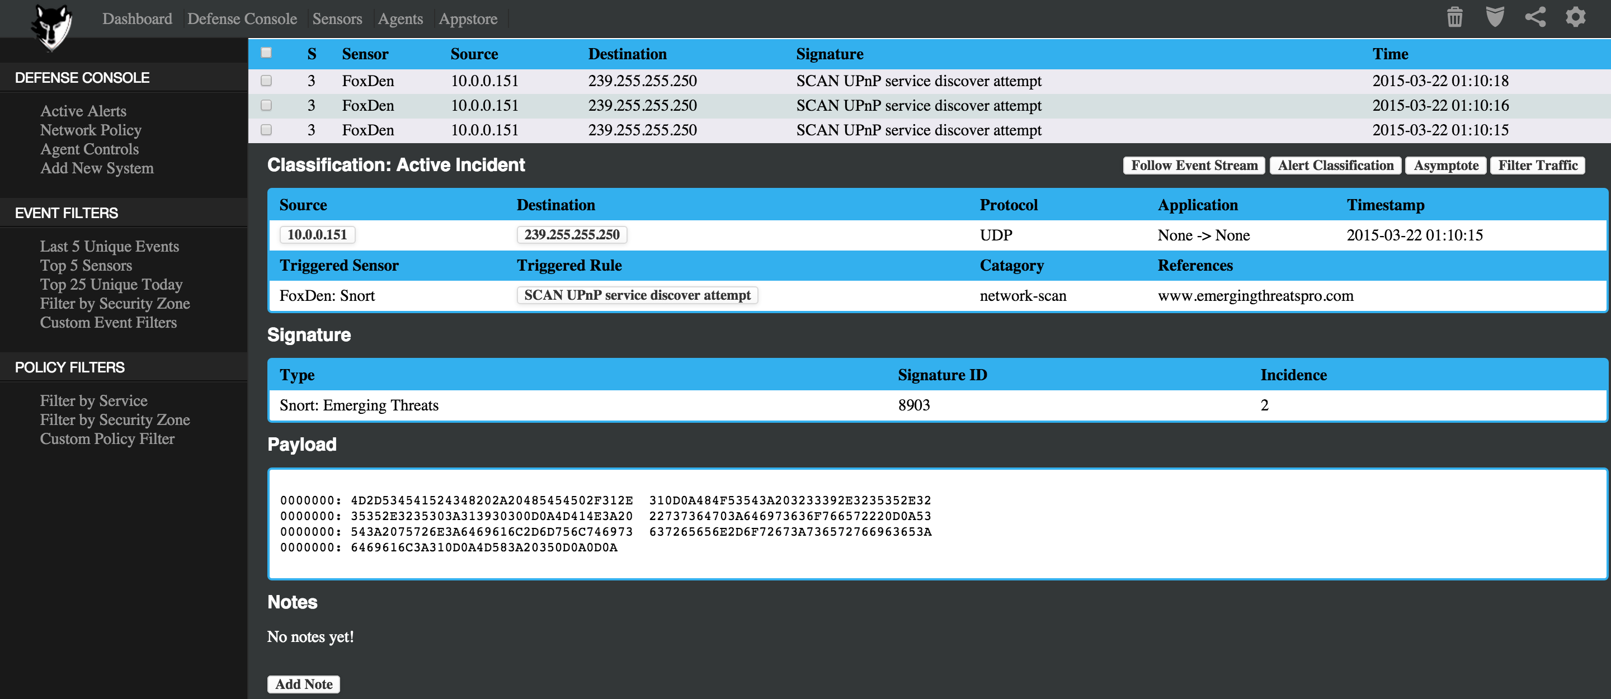Check the box for the 01:10:18 alert row
The height and width of the screenshot is (699, 1611).
[x=266, y=81]
